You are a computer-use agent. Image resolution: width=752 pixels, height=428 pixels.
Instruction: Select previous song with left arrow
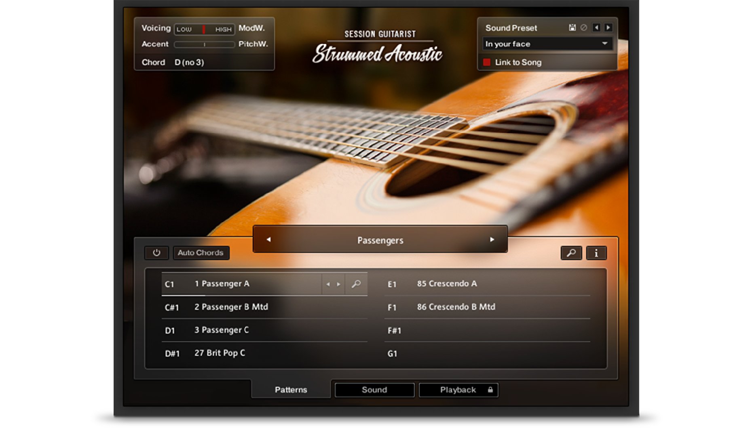(x=268, y=239)
